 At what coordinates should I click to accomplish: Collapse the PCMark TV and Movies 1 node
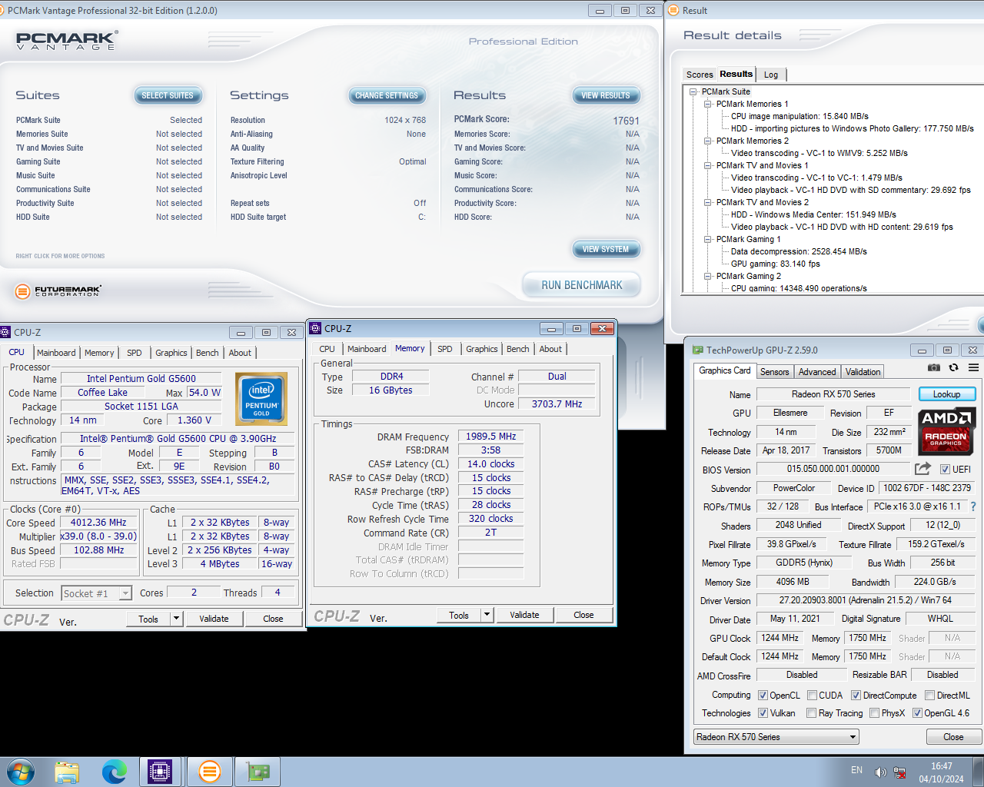pos(708,165)
